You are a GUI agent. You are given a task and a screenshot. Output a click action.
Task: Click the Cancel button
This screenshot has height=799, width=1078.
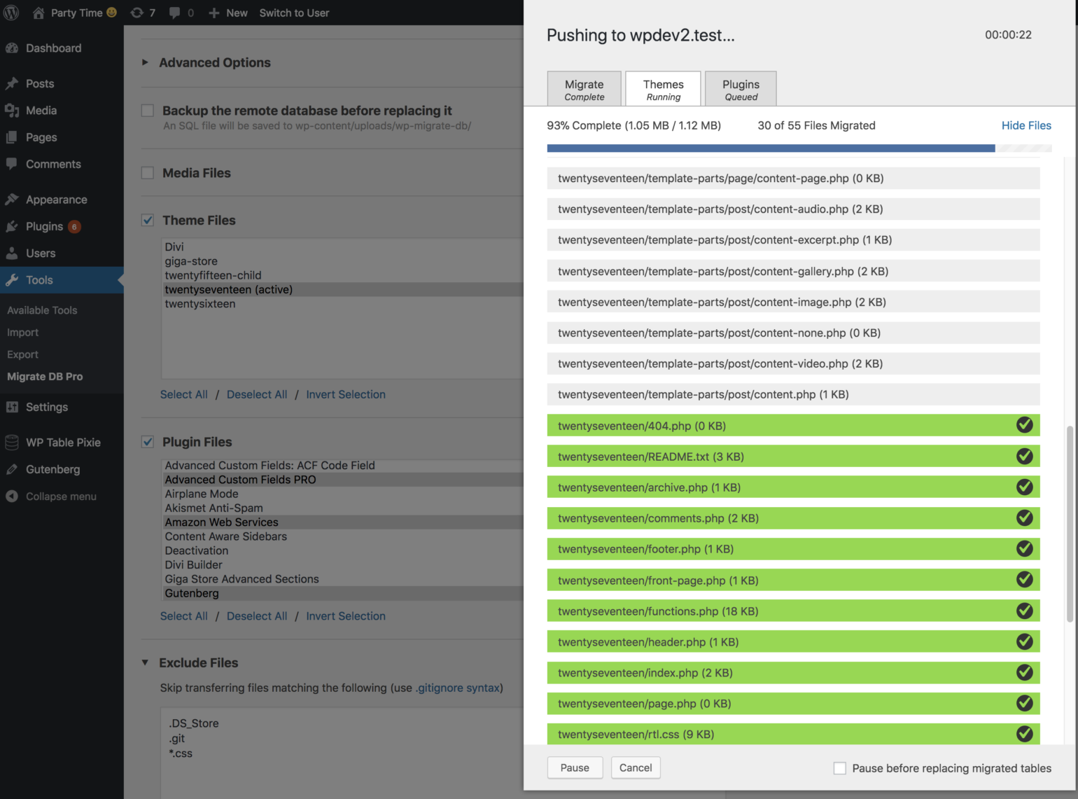point(636,767)
